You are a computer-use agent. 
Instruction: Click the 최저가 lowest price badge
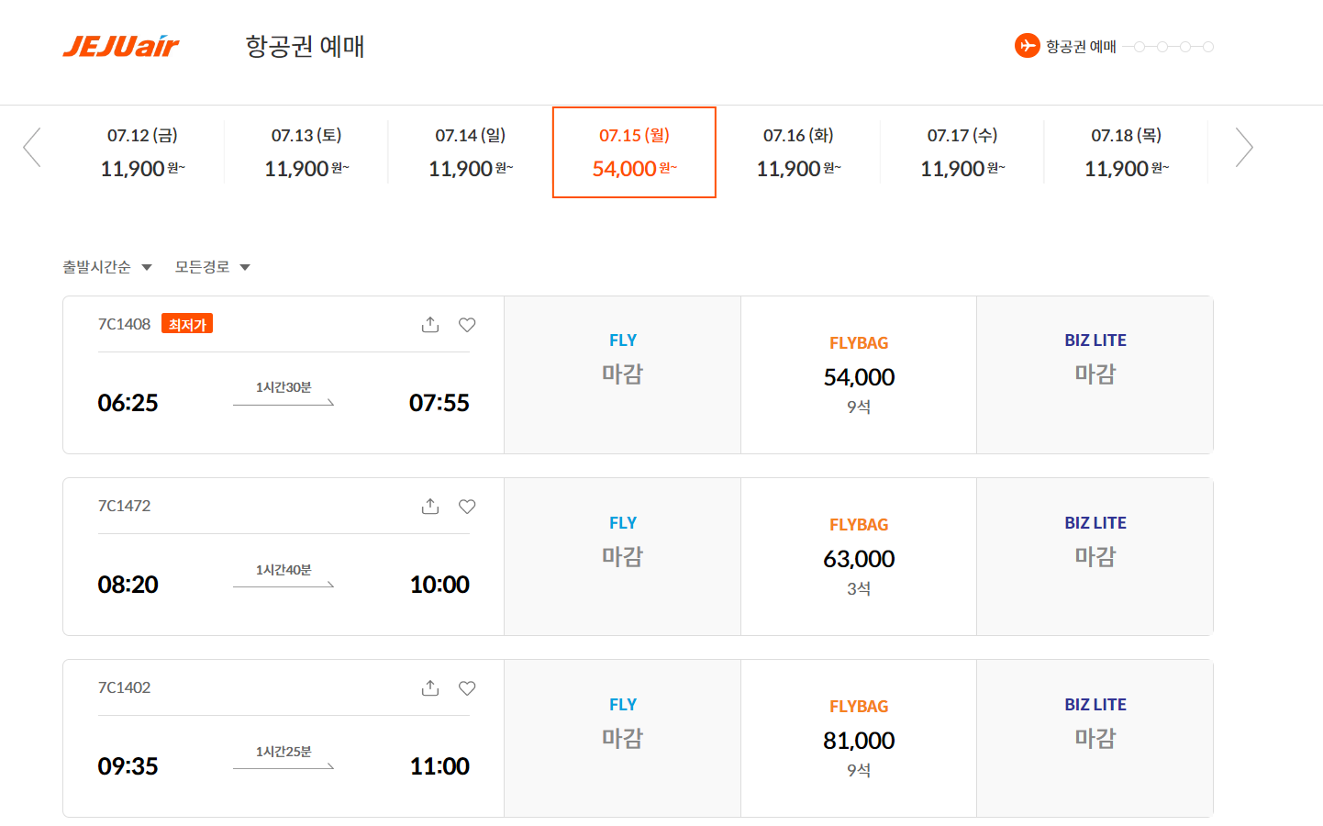(187, 323)
